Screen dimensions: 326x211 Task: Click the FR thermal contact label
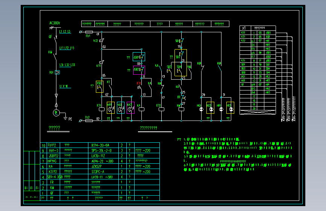[179, 97]
